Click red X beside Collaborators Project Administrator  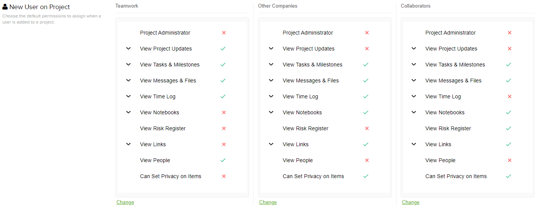(509, 33)
